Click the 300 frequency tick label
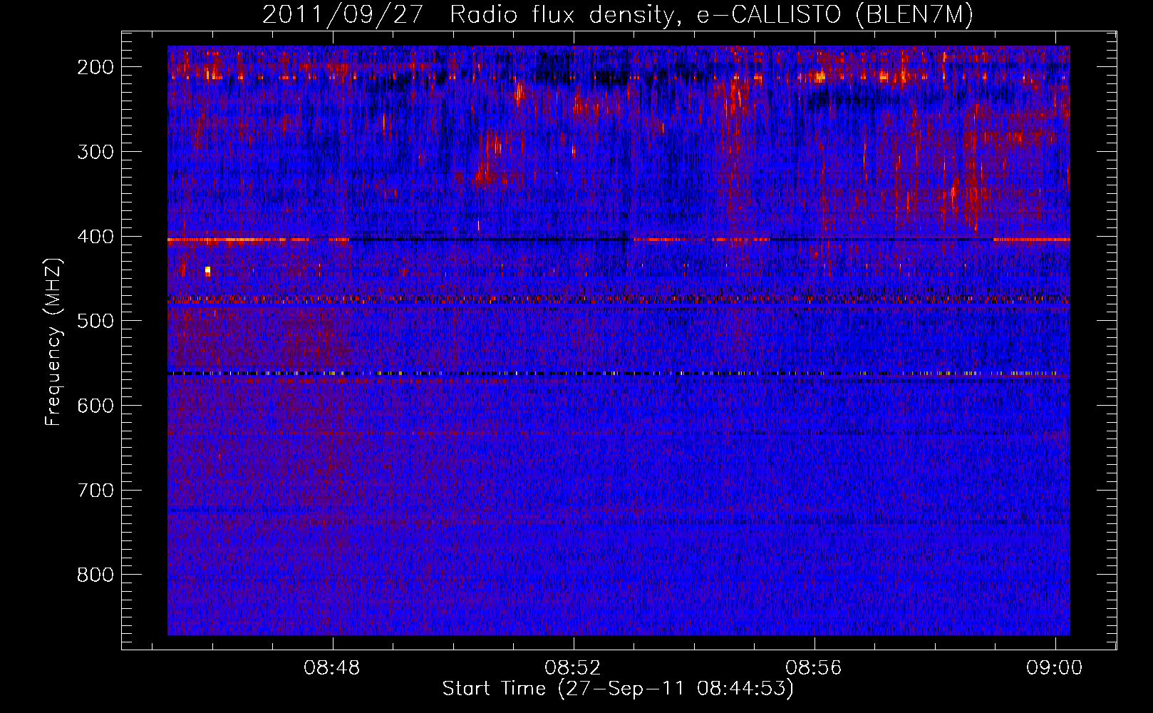The image size is (1153, 713). tap(95, 152)
